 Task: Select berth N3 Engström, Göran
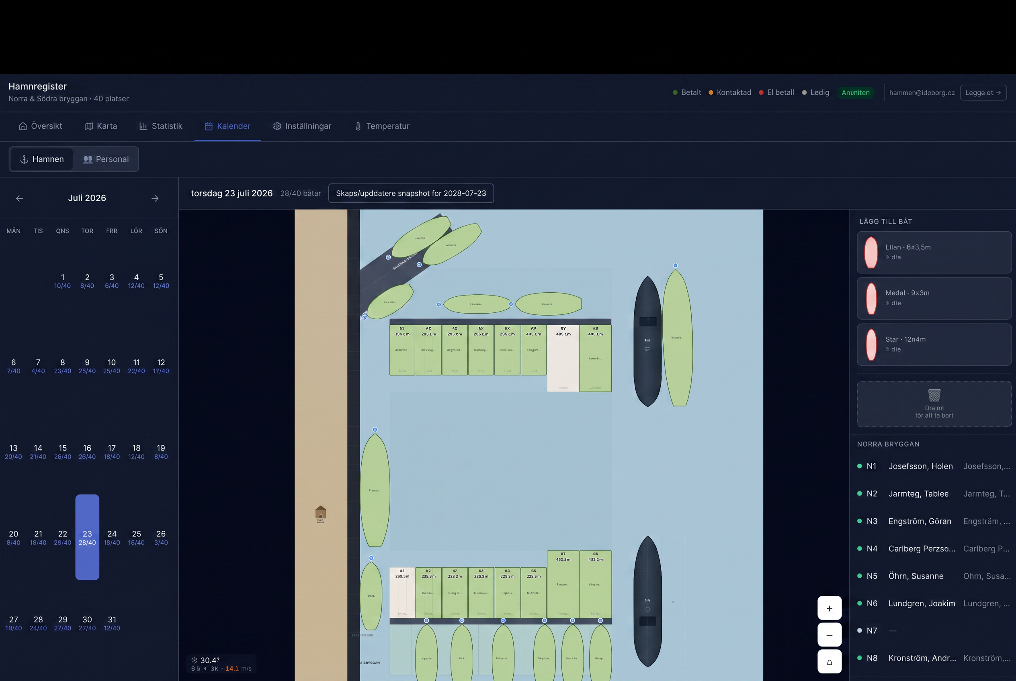click(x=934, y=521)
